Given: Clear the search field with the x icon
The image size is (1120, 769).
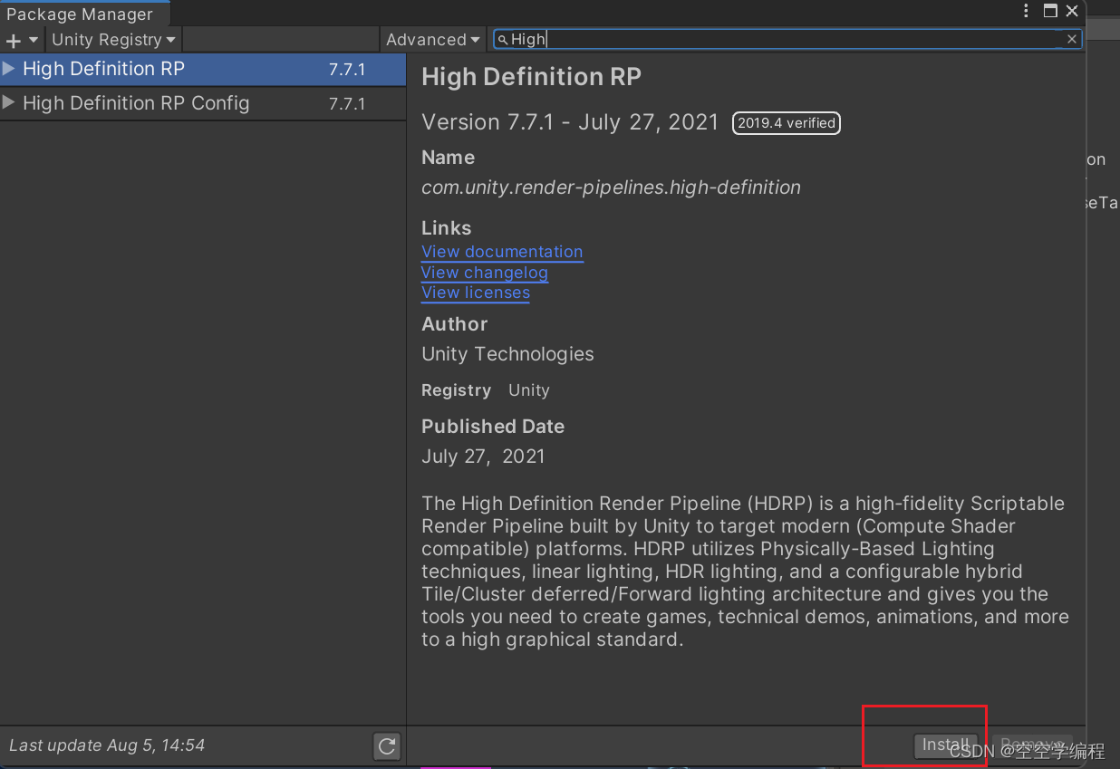Looking at the screenshot, I should coord(1072,39).
